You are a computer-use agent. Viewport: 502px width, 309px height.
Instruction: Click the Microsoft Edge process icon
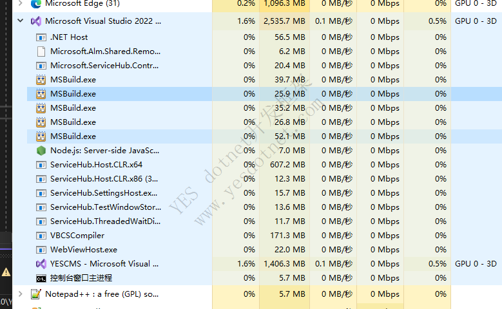coord(36,3)
